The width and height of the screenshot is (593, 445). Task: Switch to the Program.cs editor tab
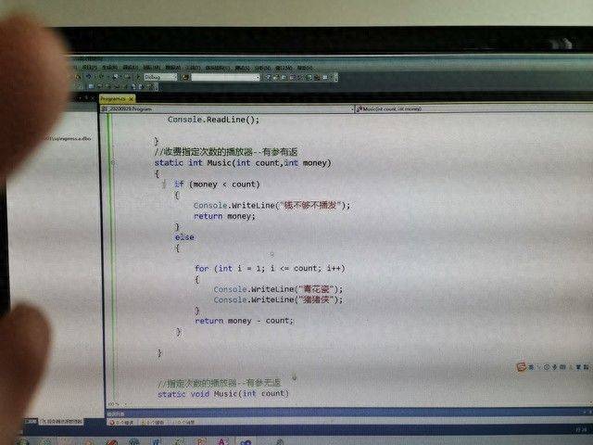pyautogui.click(x=115, y=98)
